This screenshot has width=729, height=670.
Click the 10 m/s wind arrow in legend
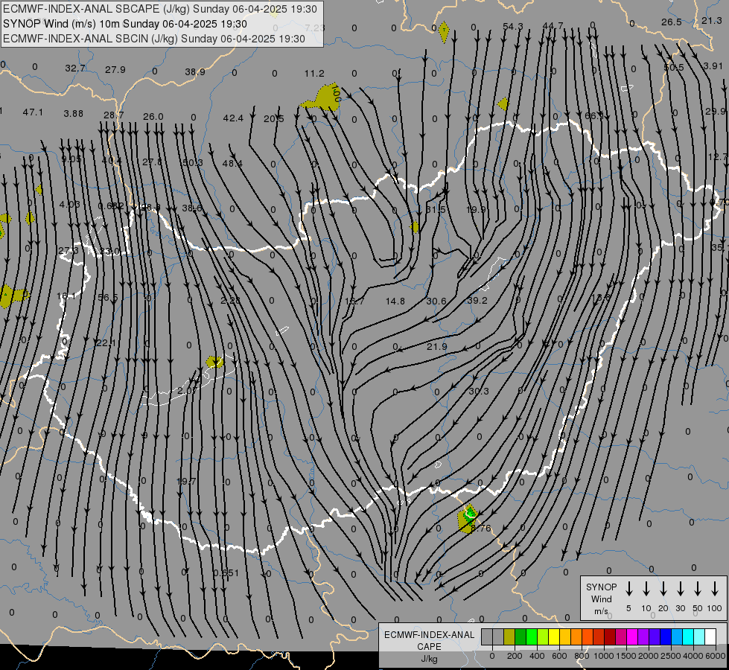[x=646, y=589]
